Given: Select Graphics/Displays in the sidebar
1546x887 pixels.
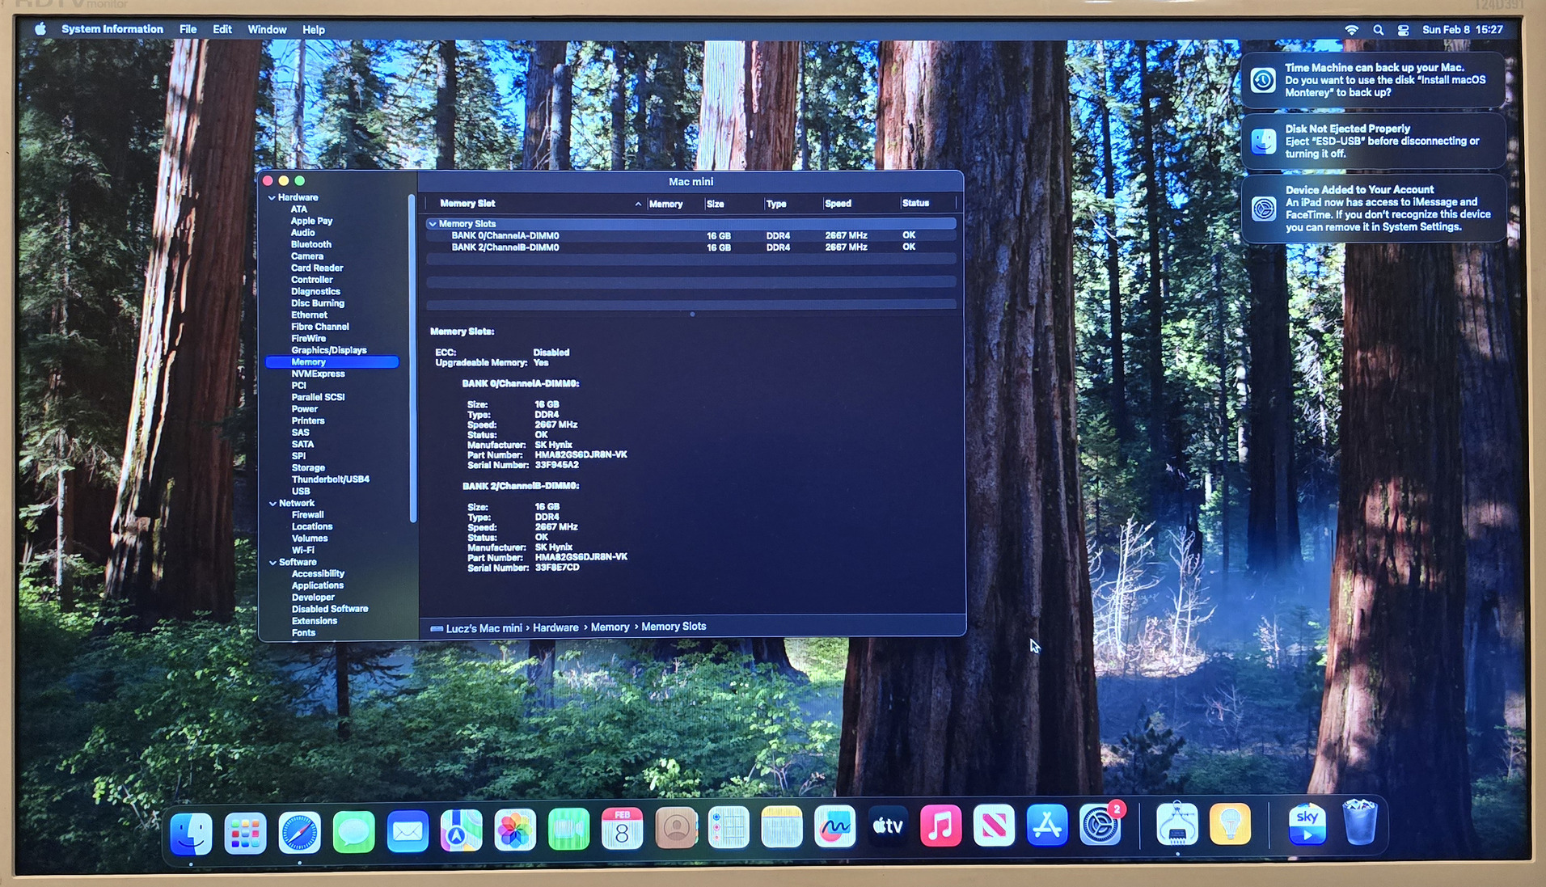Looking at the screenshot, I should point(329,351).
